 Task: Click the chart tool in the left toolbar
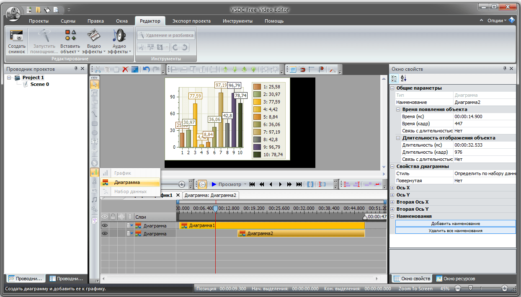pos(94,172)
